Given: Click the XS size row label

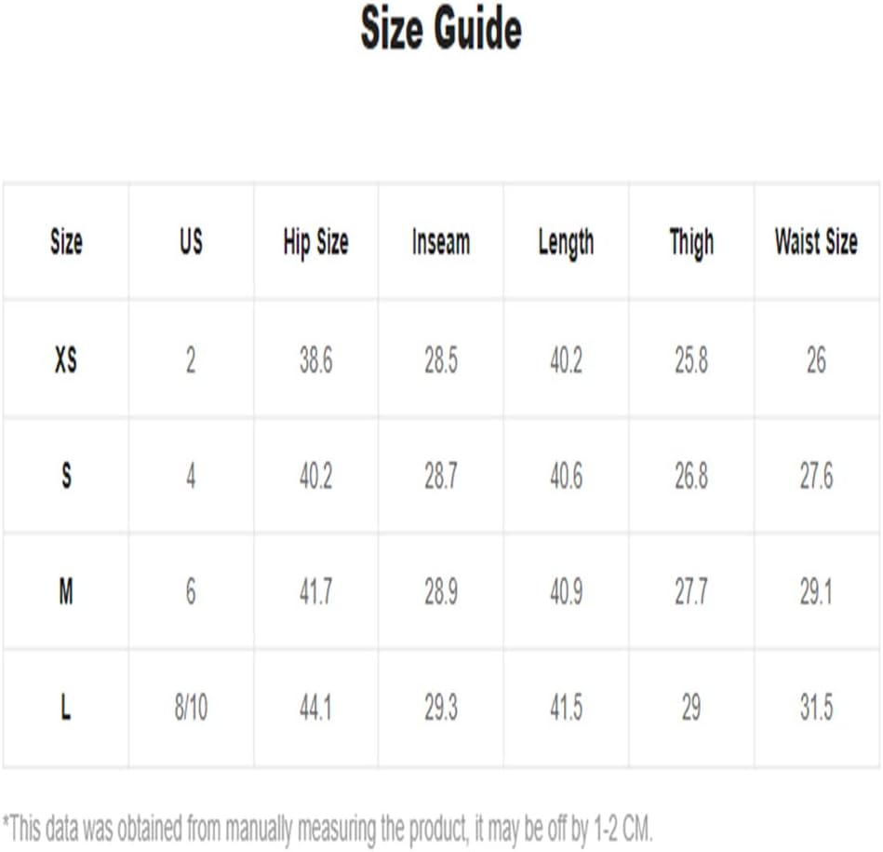Looking at the screenshot, I should [66, 359].
